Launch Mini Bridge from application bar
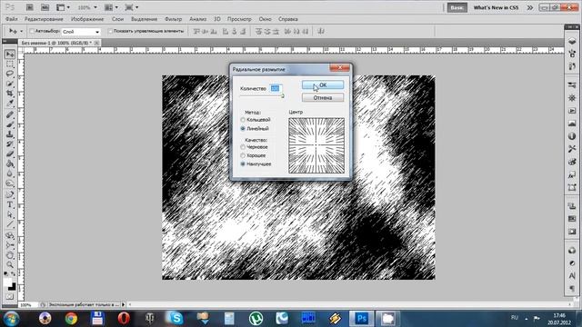The image size is (582, 327). (x=45, y=7)
